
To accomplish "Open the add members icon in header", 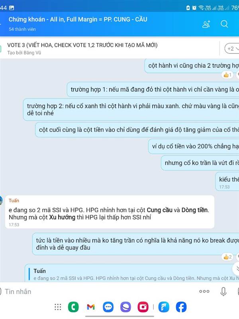I will pyautogui.click(x=206, y=24).
